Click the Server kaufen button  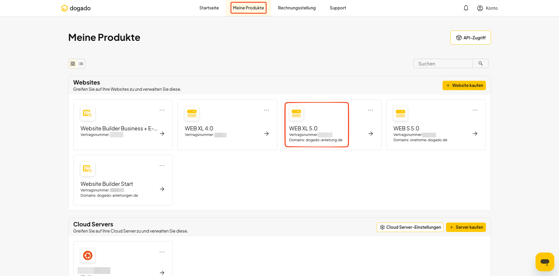[466, 227]
